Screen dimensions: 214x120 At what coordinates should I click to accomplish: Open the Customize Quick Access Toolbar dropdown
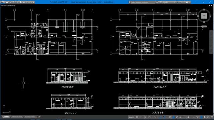click(x=33, y=2)
